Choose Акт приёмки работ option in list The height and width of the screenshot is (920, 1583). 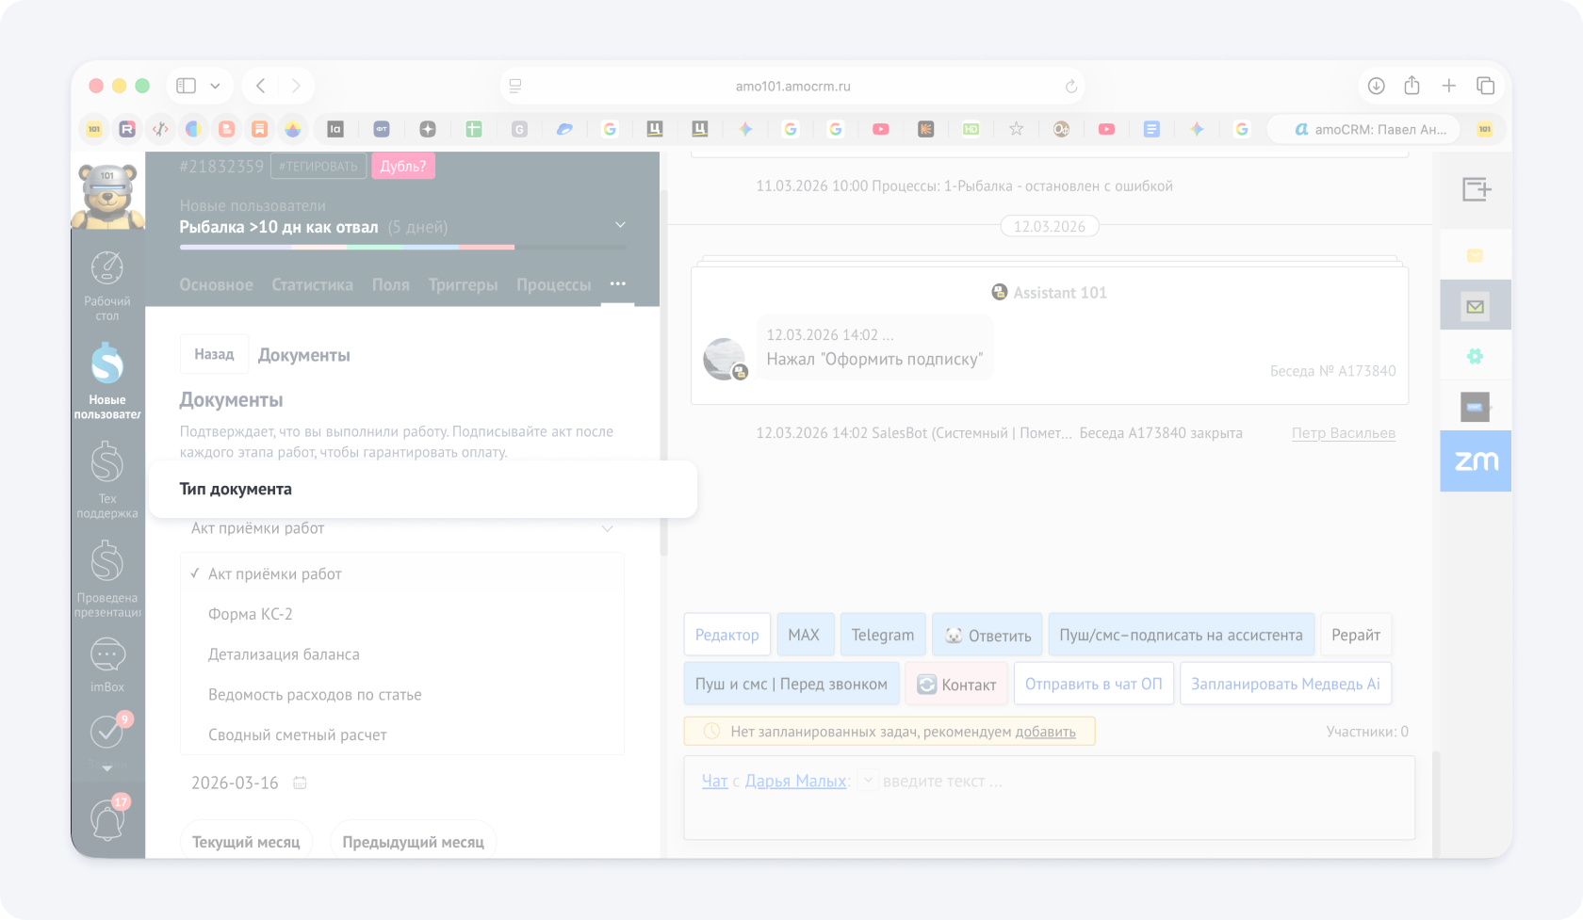(402, 573)
